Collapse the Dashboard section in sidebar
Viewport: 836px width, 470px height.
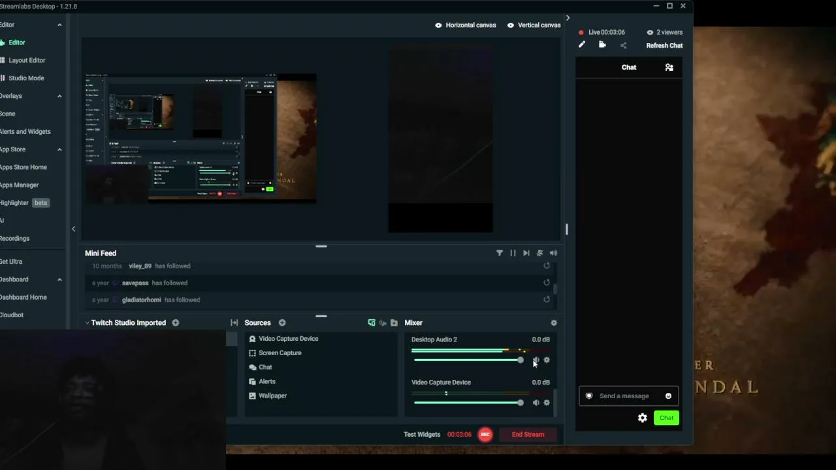[x=59, y=279]
